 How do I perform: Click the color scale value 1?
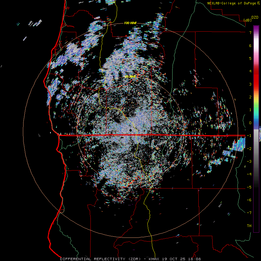[250, 110]
